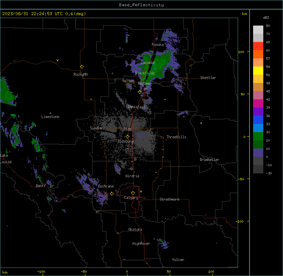This screenshot has height=276, width=283.
Task: Select the red 65-60 dBZ legend swatch
Action: point(258,46)
